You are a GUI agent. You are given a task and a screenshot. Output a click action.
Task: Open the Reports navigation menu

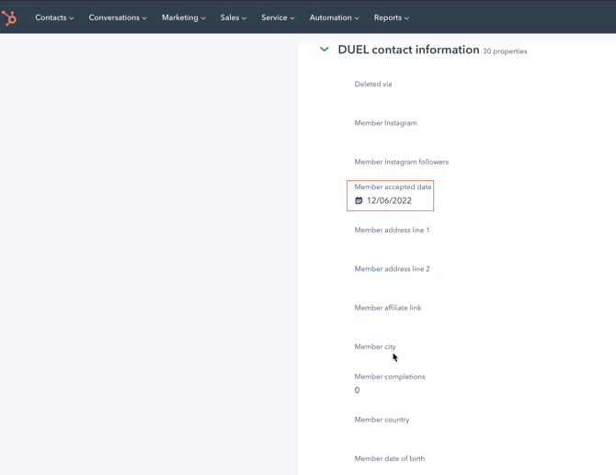pyautogui.click(x=391, y=17)
